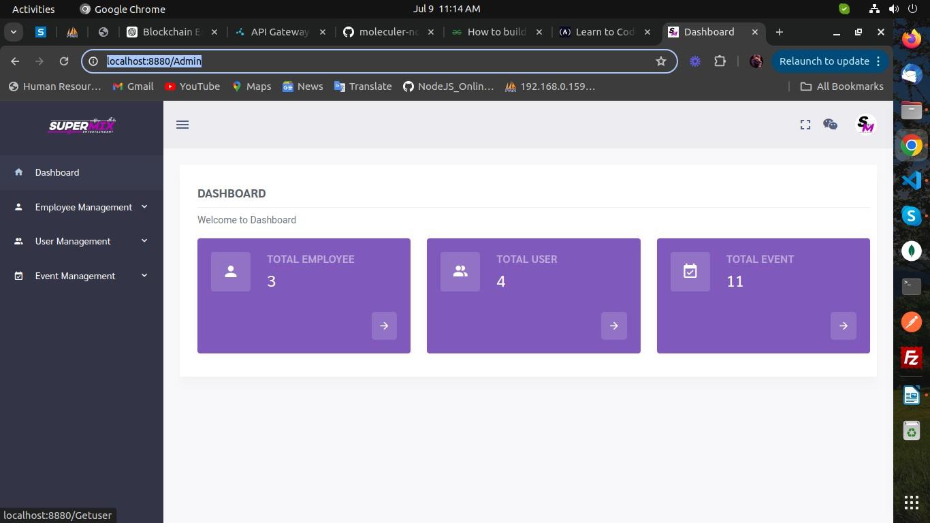Enter fullscreen mode via header icon
Viewport: 930px width, 523px height.
805,125
